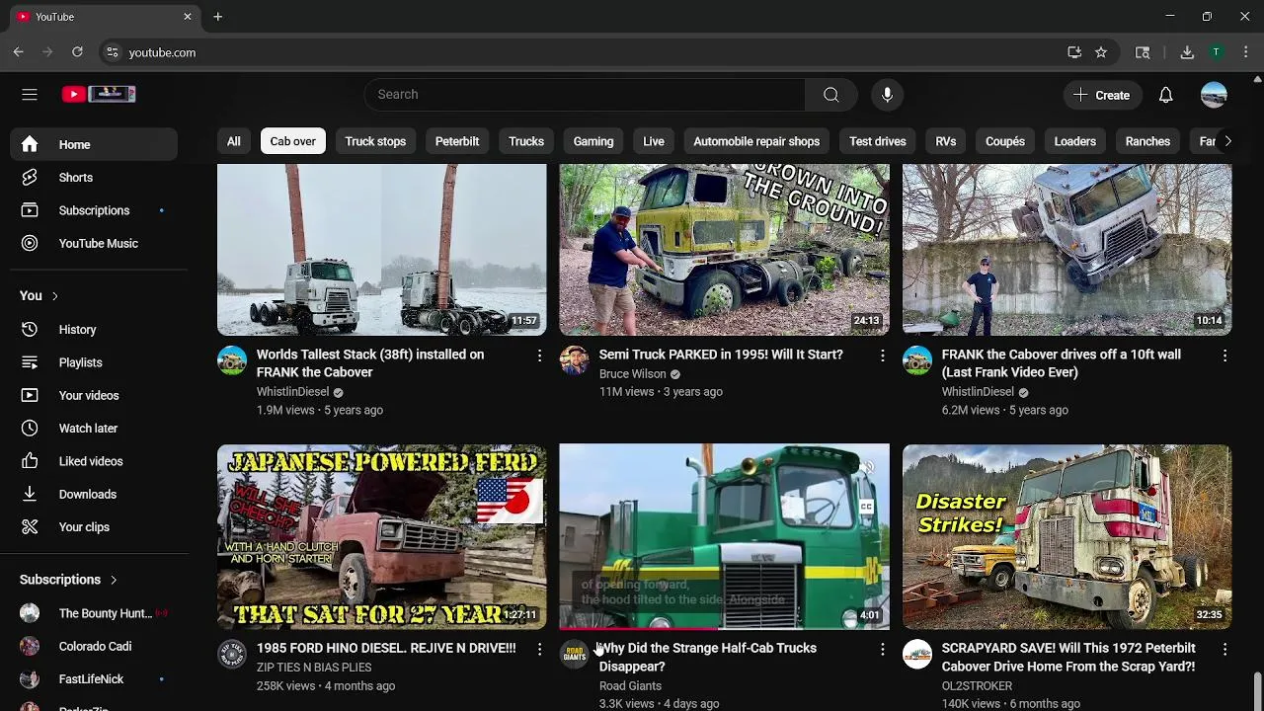The width and height of the screenshot is (1264, 711).
Task: Start voice search with the microphone
Action: (x=887, y=95)
